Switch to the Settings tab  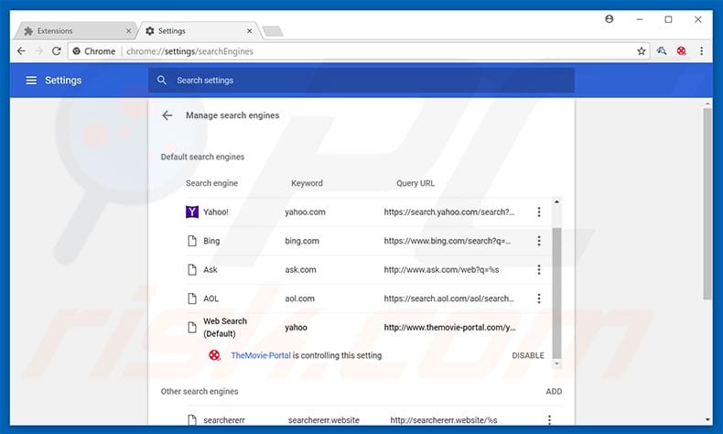(x=199, y=31)
